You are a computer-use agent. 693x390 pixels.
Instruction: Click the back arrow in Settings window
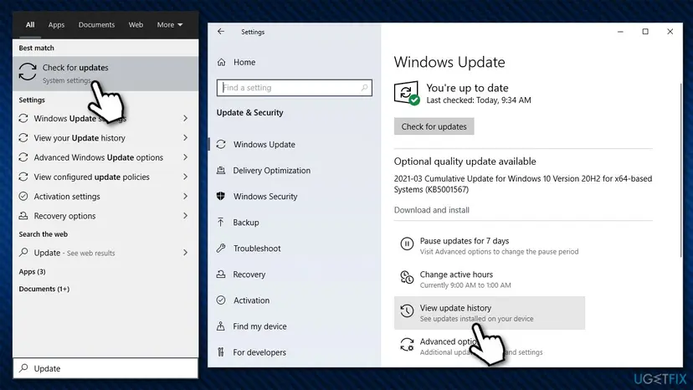221,32
